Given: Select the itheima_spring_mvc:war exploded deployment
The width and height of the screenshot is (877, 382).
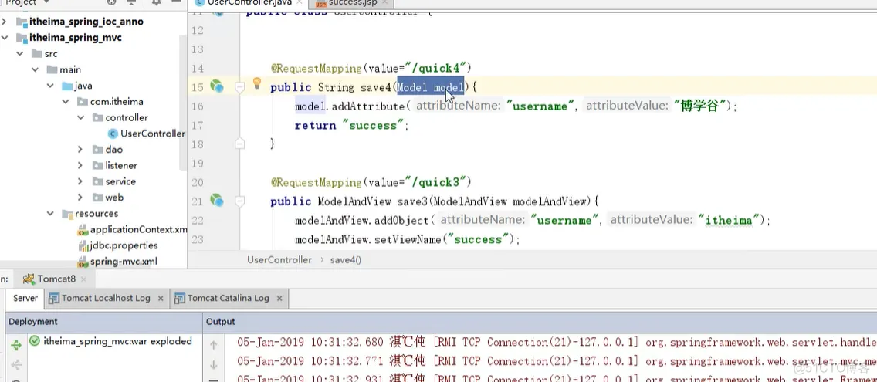Looking at the screenshot, I should [x=111, y=341].
